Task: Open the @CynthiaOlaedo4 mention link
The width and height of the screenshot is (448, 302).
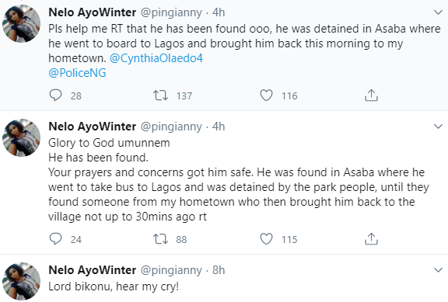Action: coord(156,58)
